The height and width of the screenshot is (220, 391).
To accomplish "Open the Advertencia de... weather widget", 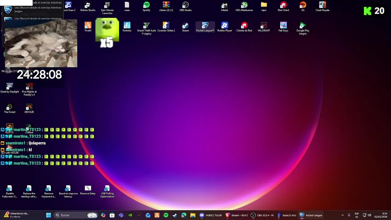I will pos(16,215).
